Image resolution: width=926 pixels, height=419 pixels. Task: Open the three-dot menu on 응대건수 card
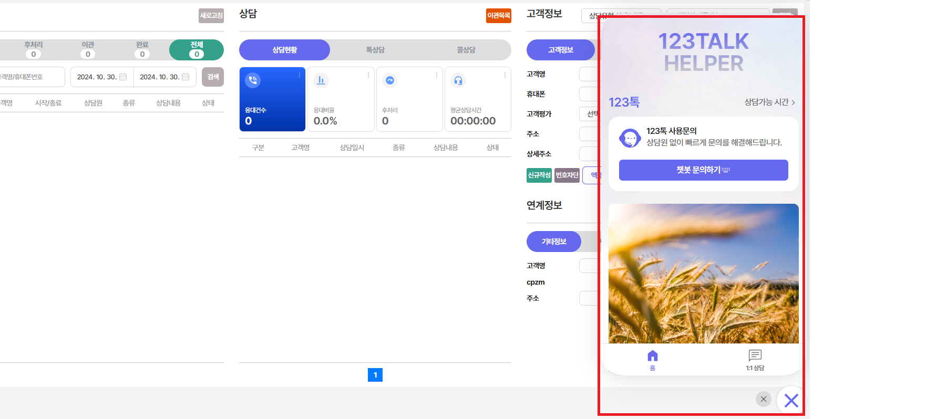point(300,76)
